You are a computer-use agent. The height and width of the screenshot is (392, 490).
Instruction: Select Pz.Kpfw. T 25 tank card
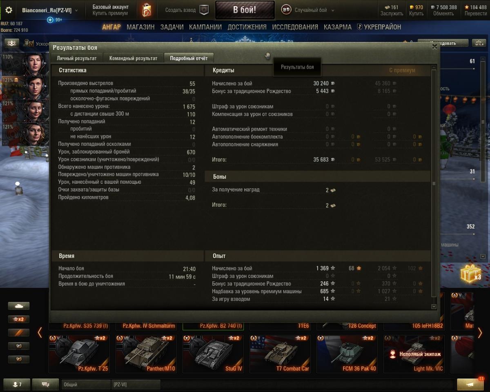[x=78, y=353]
